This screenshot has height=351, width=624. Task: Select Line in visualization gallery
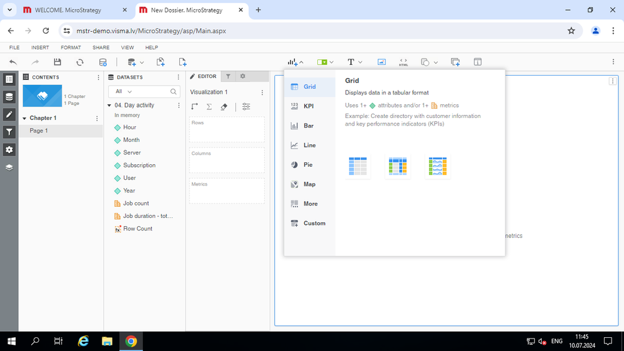click(x=310, y=146)
